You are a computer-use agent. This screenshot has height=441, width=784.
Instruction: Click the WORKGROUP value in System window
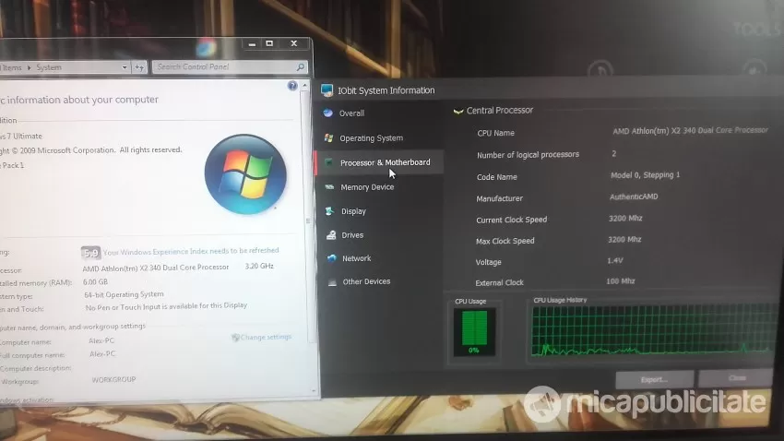(113, 379)
